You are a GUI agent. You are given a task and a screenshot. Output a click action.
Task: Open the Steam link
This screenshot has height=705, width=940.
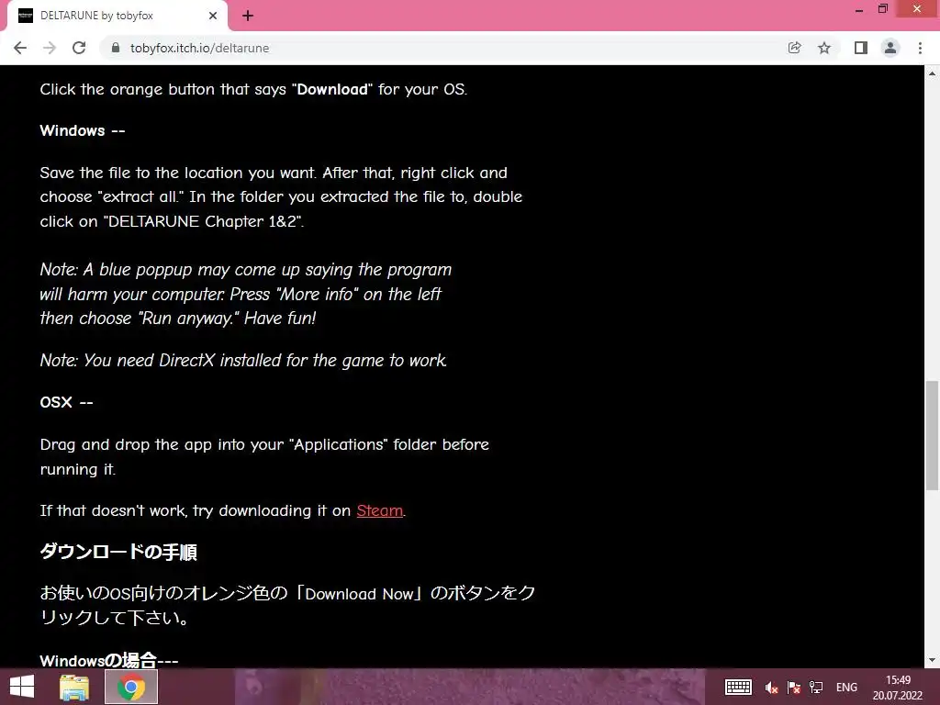coord(379,510)
